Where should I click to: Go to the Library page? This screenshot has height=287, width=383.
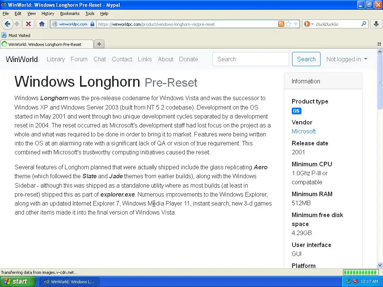(56, 59)
